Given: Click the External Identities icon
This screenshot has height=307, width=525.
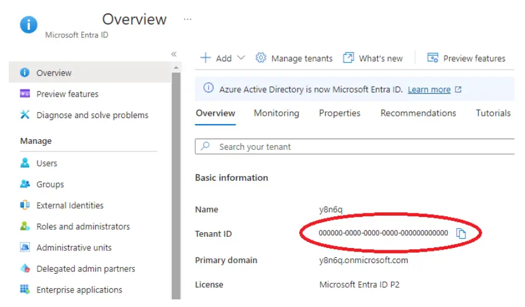Looking at the screenshot, I should (25, 205).
